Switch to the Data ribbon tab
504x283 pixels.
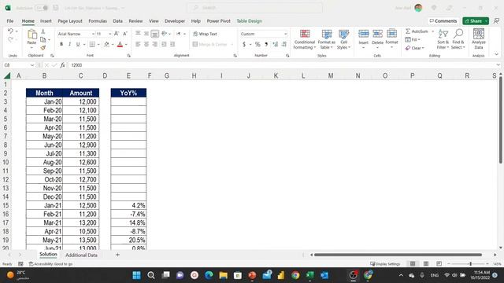117,21
